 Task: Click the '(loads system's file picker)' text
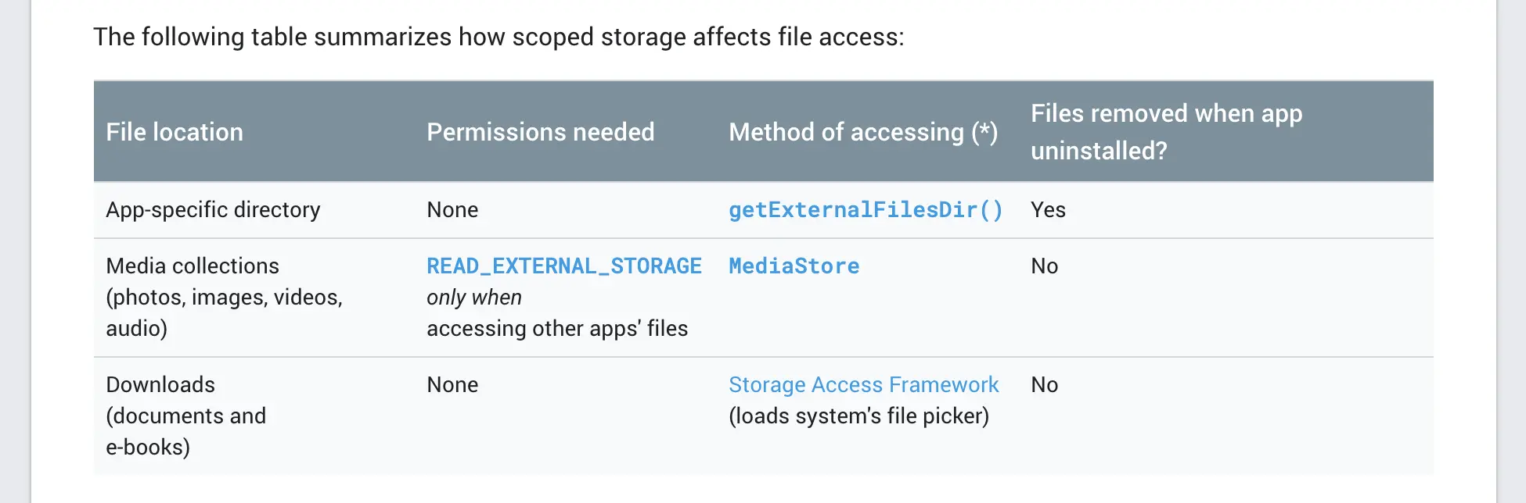[x=859, y=416]
